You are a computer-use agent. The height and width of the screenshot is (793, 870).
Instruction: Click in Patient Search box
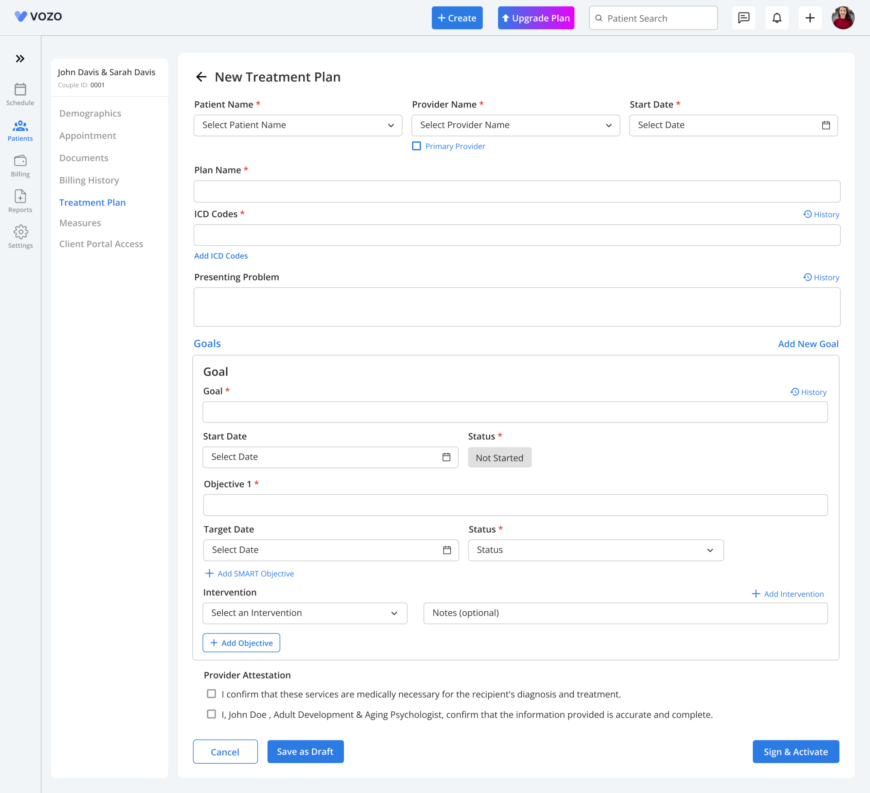coord(653,18)
